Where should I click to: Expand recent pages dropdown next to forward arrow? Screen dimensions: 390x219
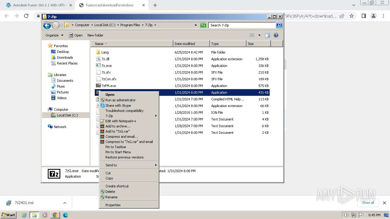[x=61, y=25]
